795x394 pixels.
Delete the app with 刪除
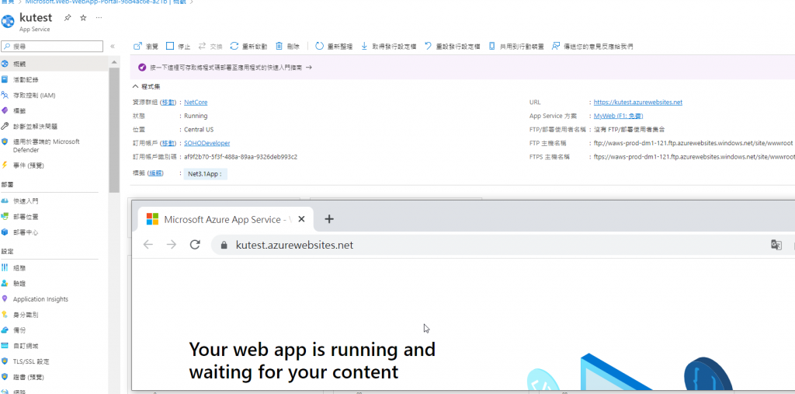pos(287,46)
